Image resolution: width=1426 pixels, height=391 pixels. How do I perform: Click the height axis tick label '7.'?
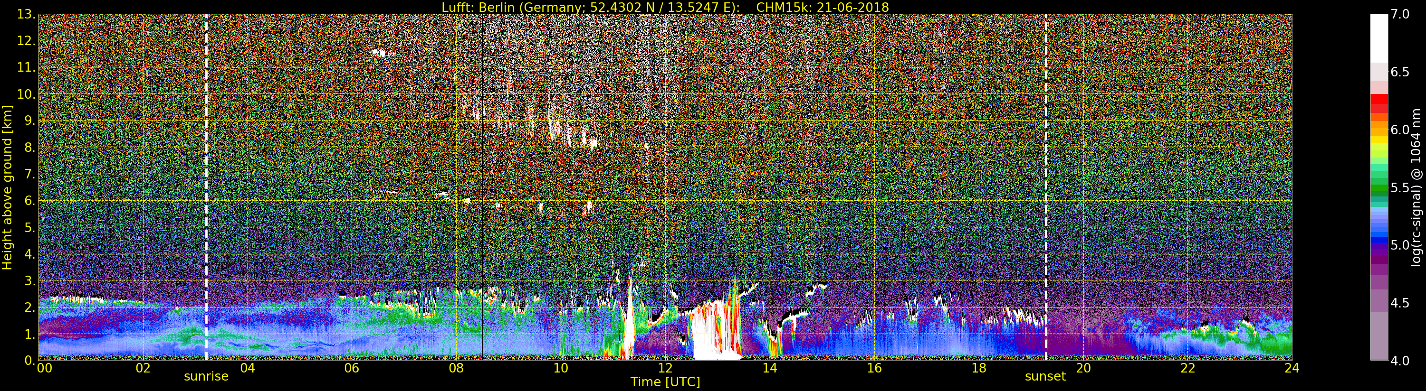click(29, 174)
